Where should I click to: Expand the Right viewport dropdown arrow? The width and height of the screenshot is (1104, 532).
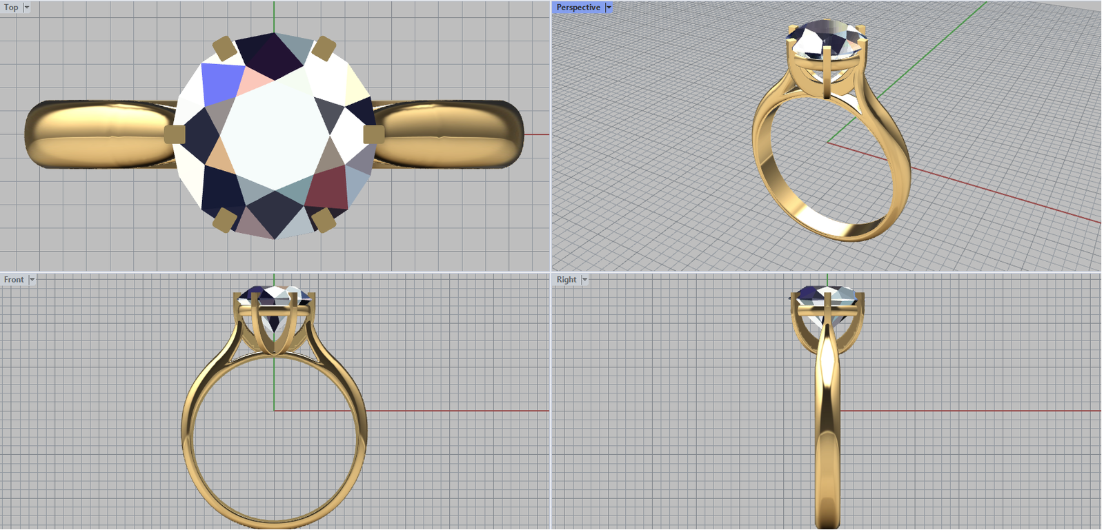click(x=584, y=280)
